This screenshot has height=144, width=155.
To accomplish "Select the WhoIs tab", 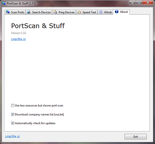I will [105, 12].
